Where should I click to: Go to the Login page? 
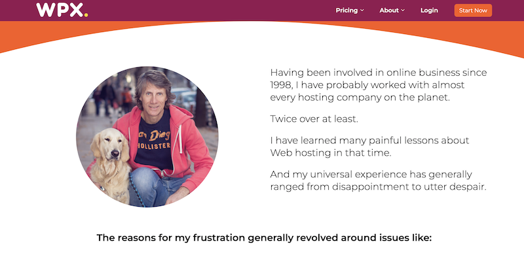coord(429,10)
